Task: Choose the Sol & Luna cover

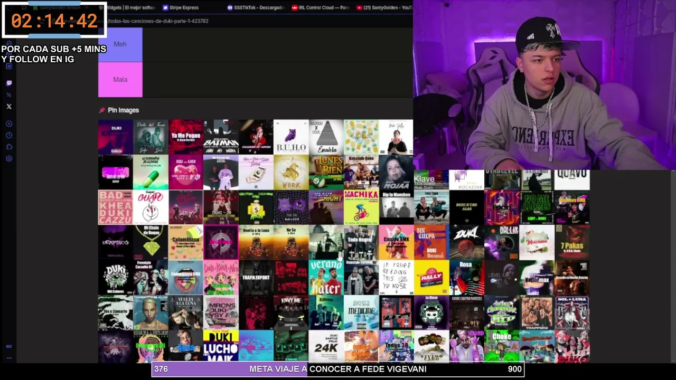Action: point(571,312)
